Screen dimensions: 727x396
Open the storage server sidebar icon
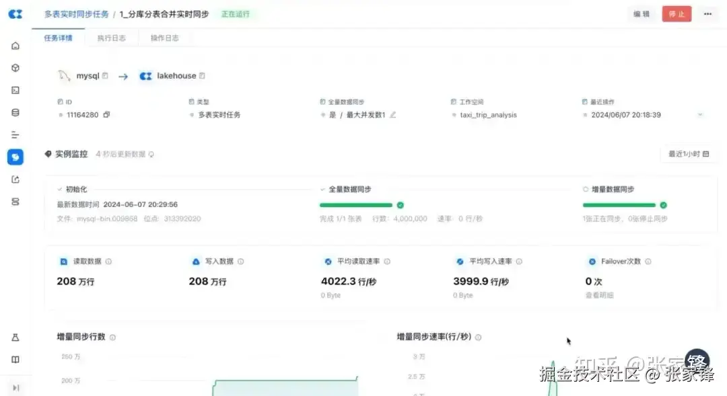coord(15,202)
